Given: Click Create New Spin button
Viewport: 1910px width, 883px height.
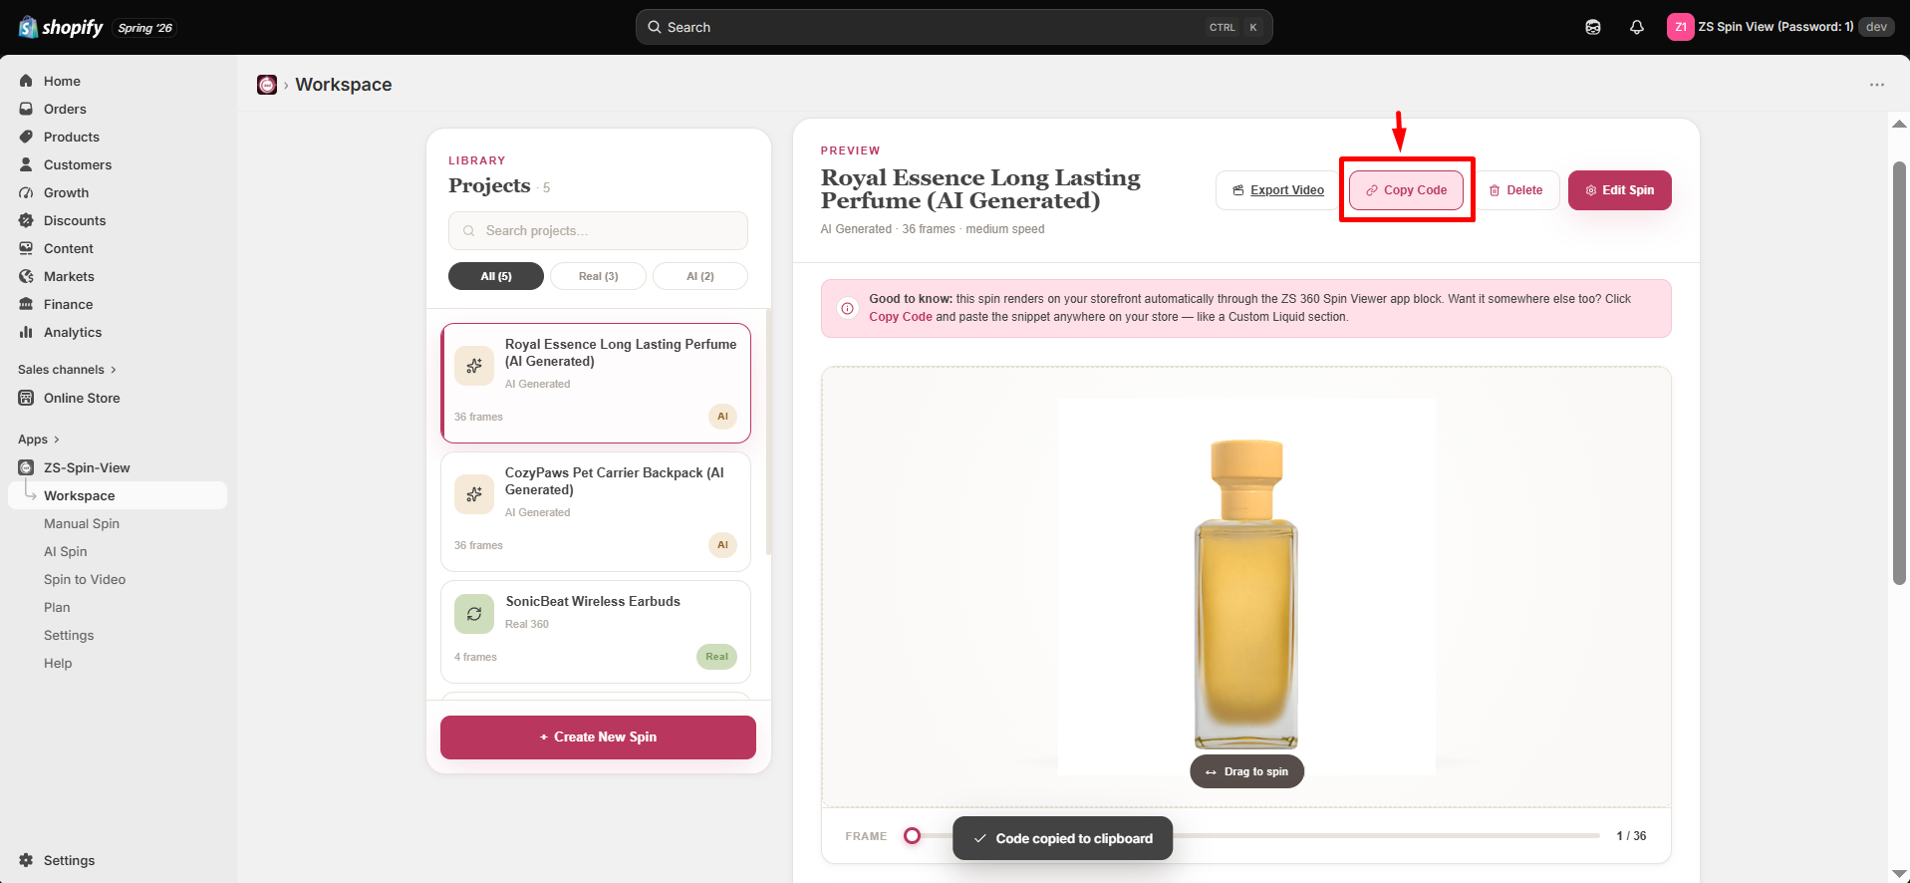Looking at the screenshot, I should click(598, 737).
